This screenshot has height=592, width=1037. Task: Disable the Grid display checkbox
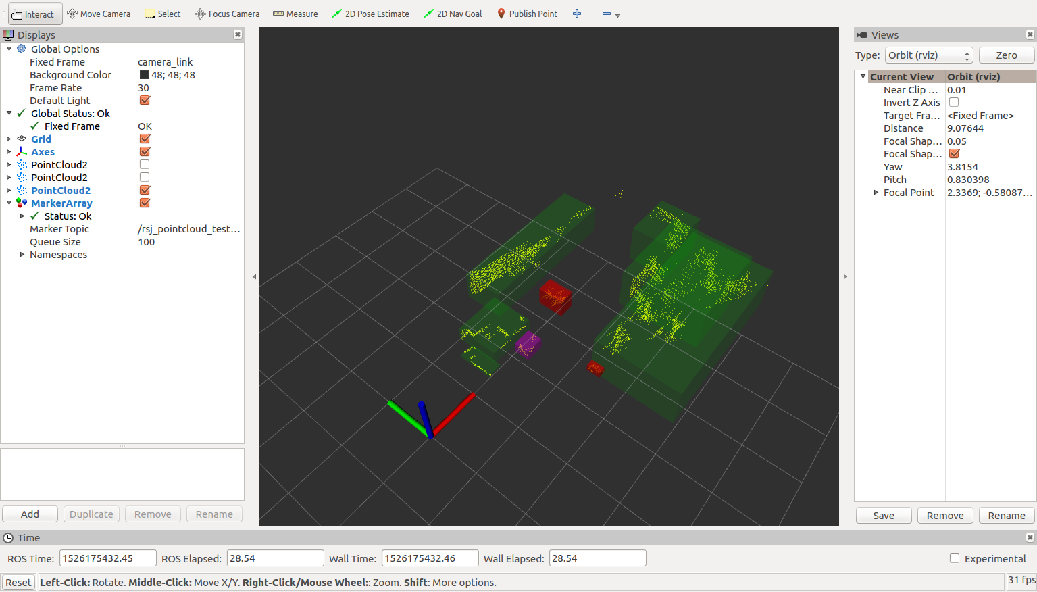145,139
